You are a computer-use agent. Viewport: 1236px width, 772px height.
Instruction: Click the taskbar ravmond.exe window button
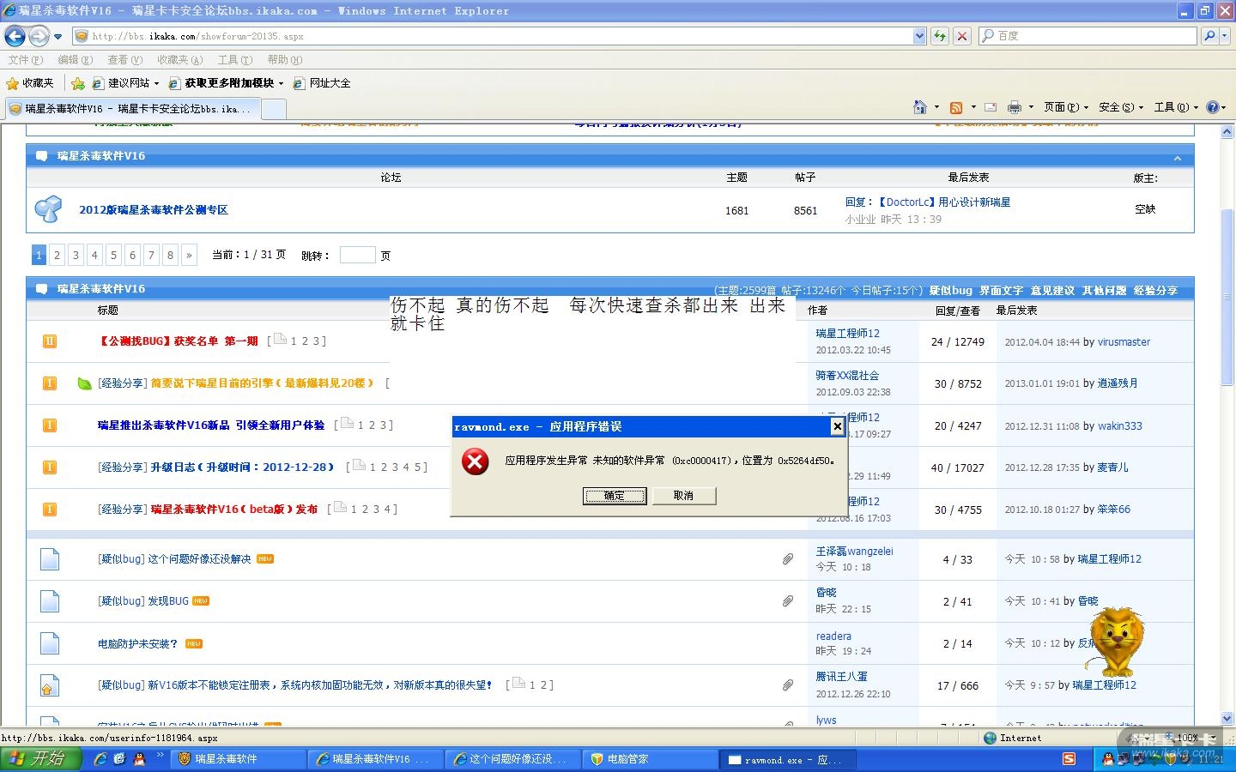(788, 759)
